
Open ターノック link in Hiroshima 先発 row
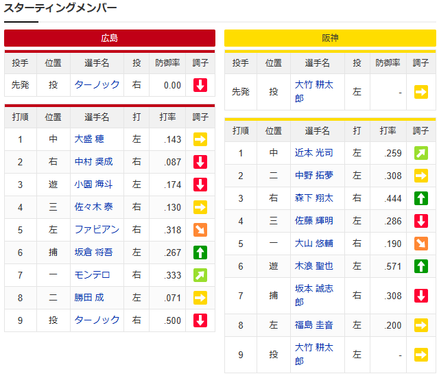(x=97, y=84)
